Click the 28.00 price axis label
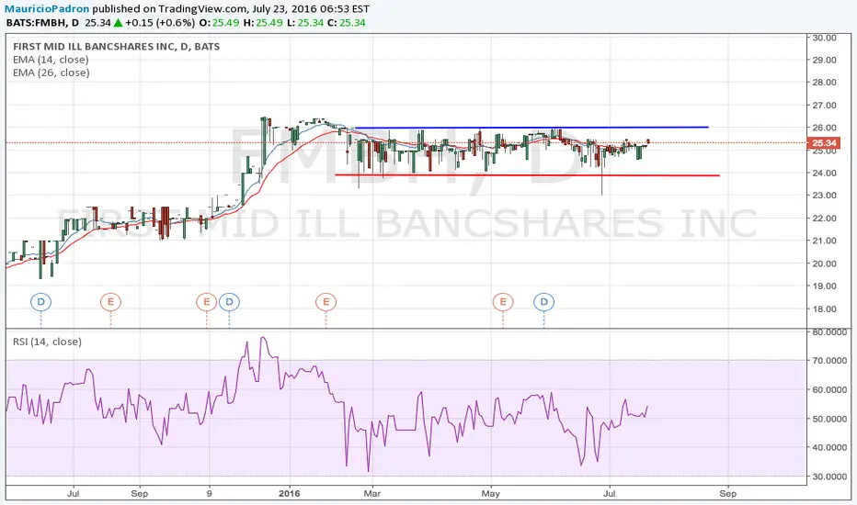Screen dimensions: 857x505 click(824, 83)
